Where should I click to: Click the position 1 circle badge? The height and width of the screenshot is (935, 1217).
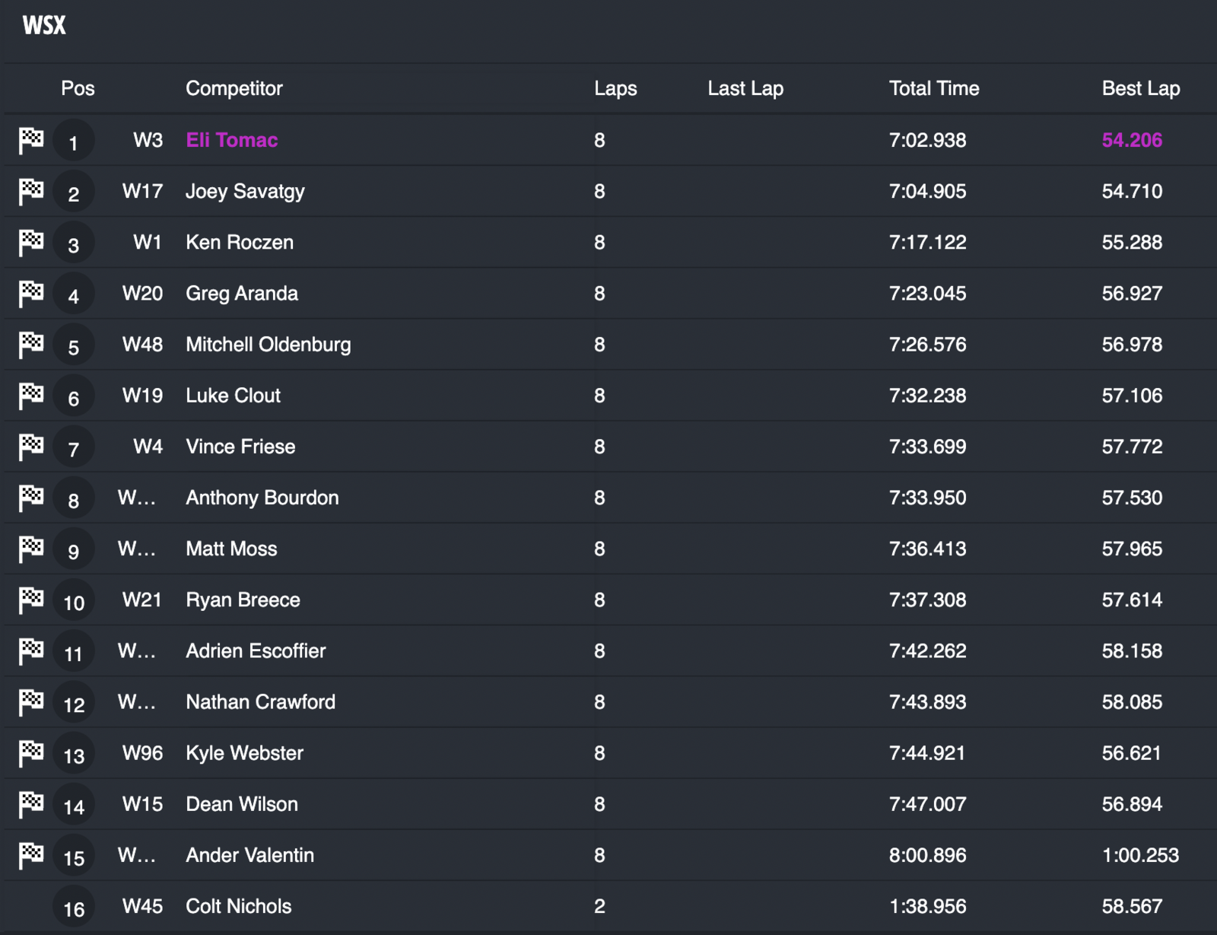[74, 142]
